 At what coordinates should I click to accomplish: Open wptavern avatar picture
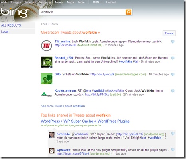[51, 151]
